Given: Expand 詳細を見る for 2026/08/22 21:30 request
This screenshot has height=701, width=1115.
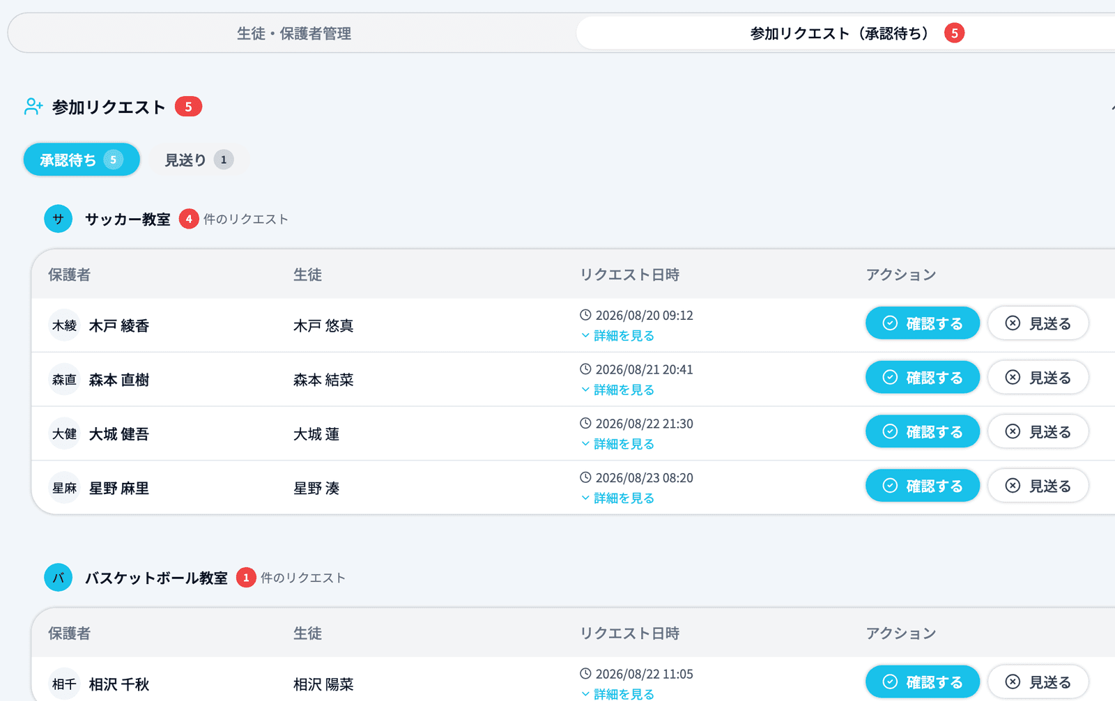Looking at the screenshot, I should (x=617, y=444).
